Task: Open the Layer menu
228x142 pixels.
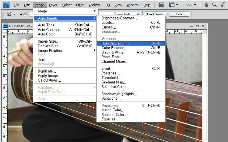Action: click(x=53, y=5)
